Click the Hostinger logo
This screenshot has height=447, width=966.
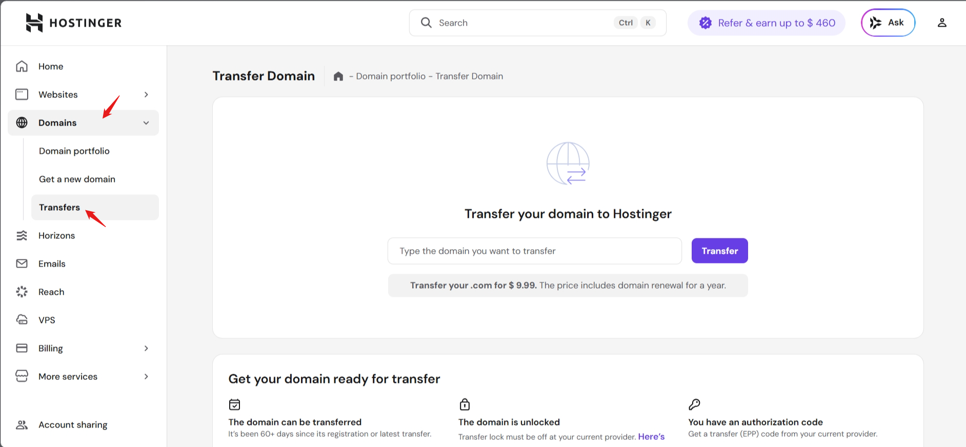pyautogui.click(x=74, y=23)
